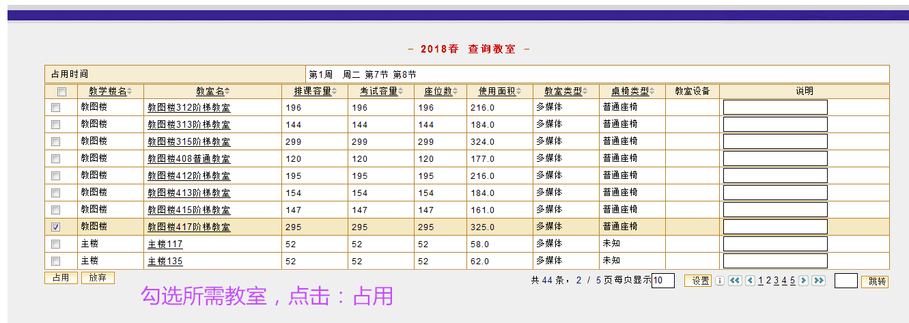Click the pagination info icon

719,281
